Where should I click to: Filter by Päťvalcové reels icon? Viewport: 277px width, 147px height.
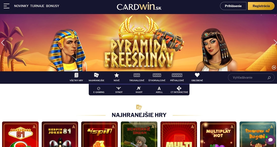pos(177,75)
